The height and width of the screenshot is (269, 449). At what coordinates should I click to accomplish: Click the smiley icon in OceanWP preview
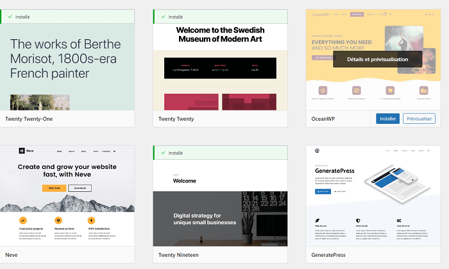323,91
